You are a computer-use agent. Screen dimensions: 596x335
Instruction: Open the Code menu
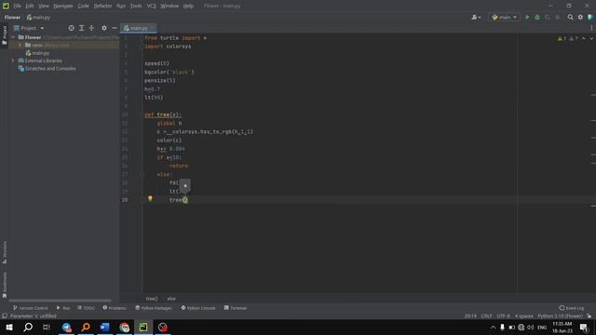click(83, 7)
